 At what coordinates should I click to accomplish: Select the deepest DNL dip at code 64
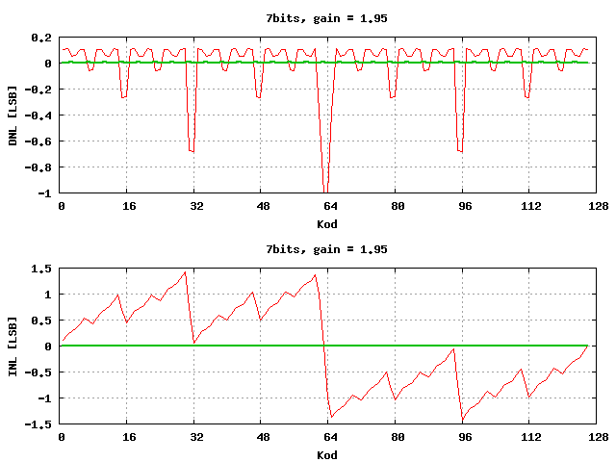(x=326, y=189)
